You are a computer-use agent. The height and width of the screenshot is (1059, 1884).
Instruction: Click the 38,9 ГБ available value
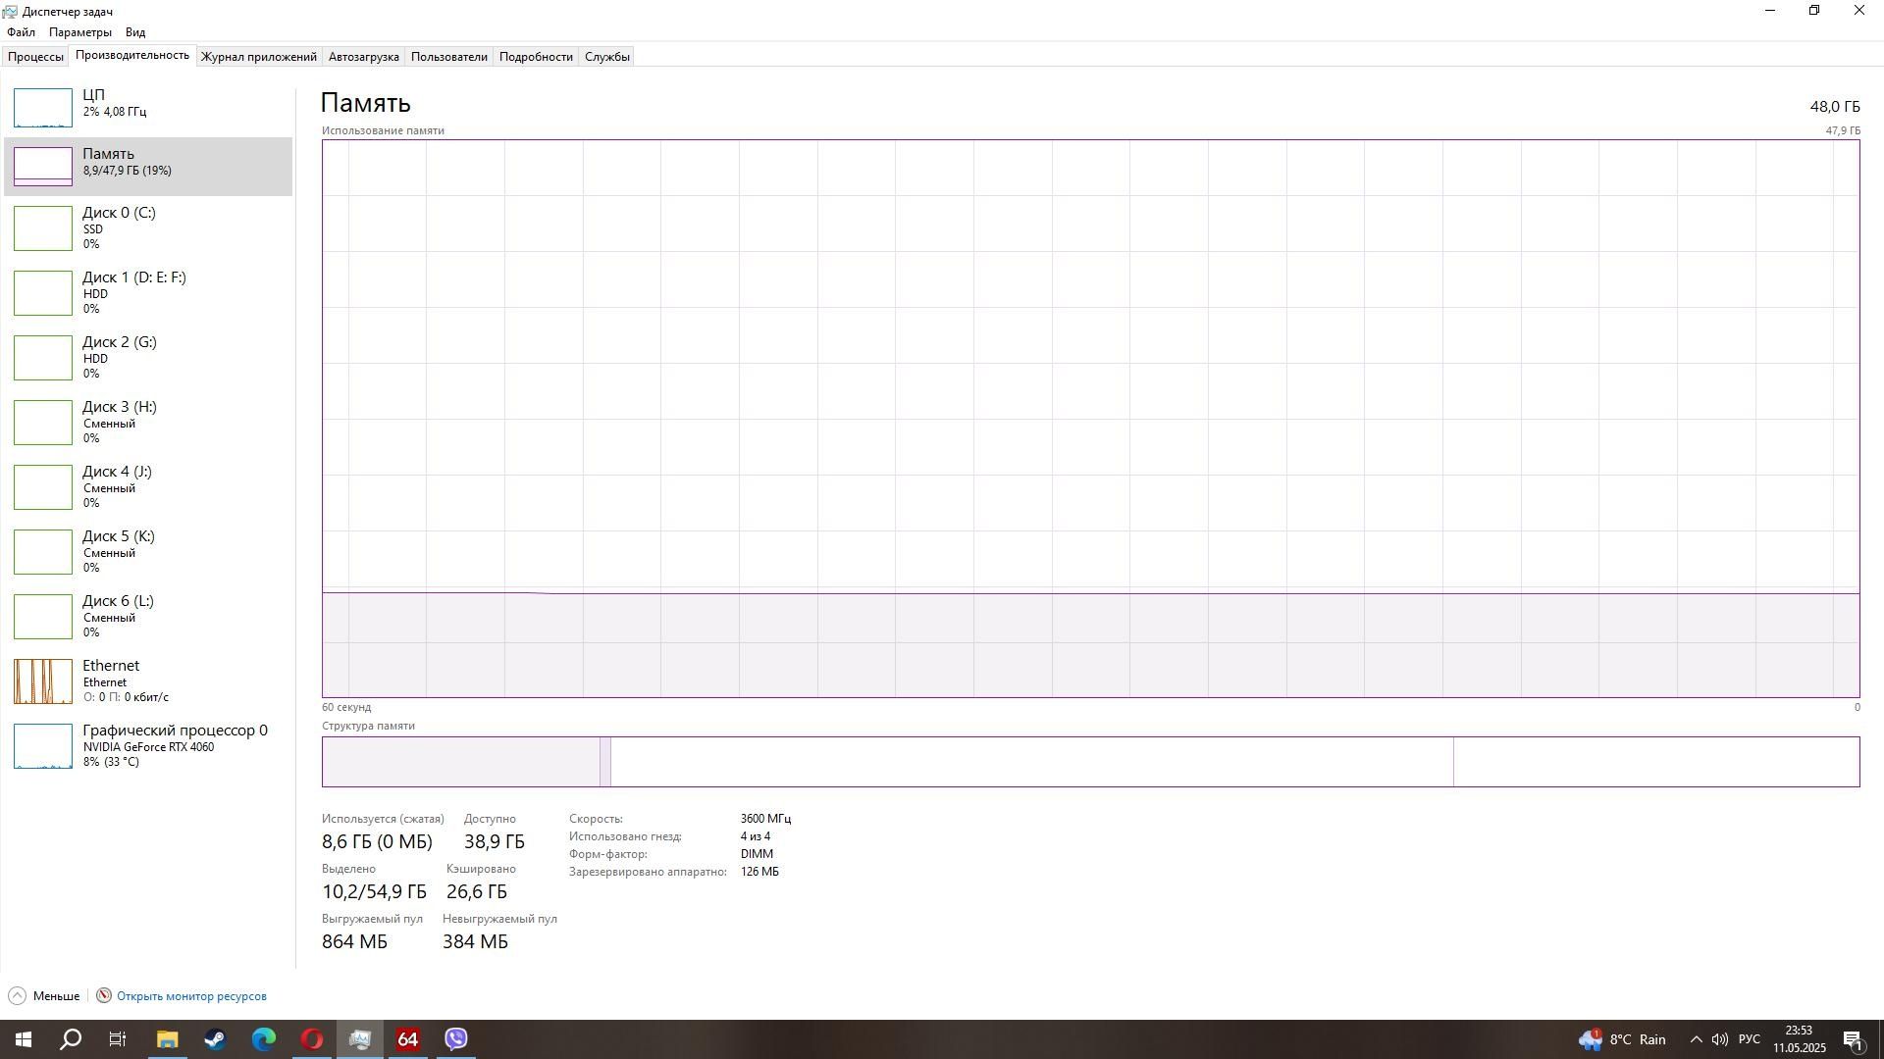pos(495,842)
